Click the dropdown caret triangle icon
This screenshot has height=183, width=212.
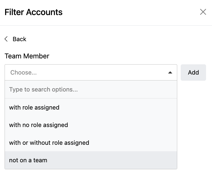pos(170,72)
